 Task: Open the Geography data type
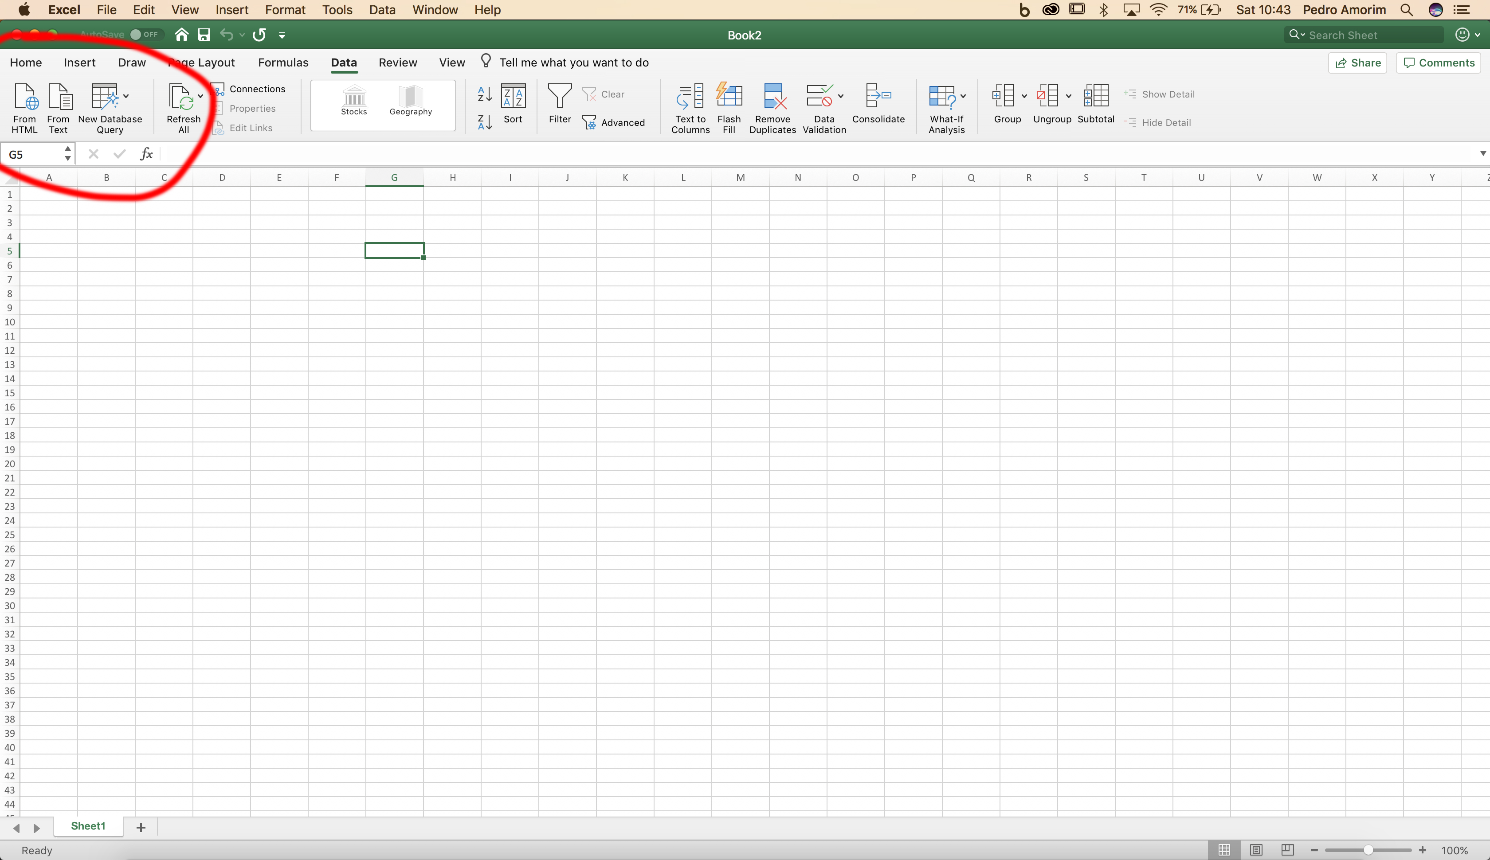coord(410,101)
